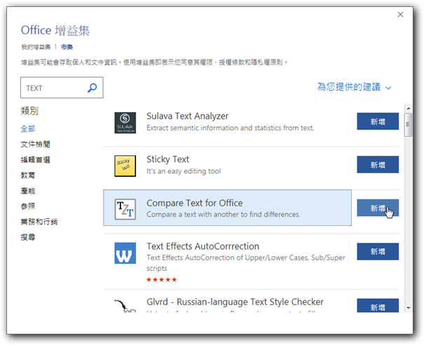Select the 文件檢閱 category
424x345 pixels.
coord(36,144)
